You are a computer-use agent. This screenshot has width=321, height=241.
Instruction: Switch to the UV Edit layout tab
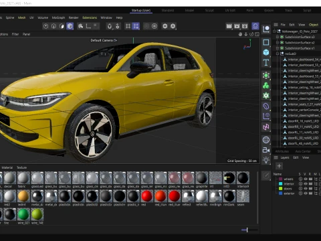point(230,10)
